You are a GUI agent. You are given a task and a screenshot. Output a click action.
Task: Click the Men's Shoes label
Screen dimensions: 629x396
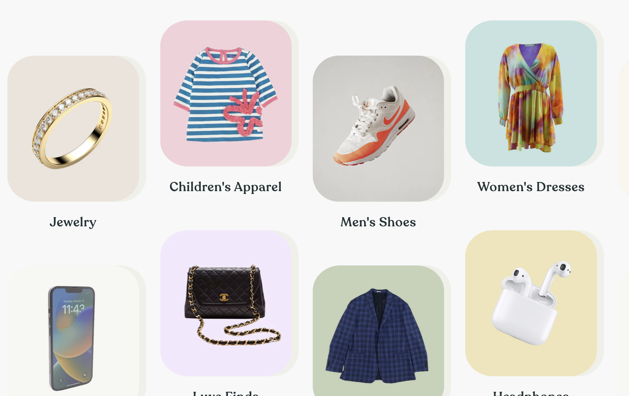click(x=378, y=222)
